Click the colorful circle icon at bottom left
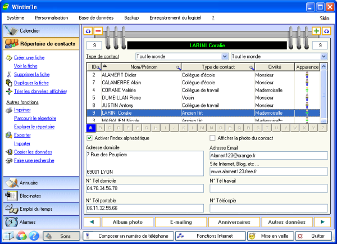This screenshot has width=337, height=244. tap(21, 236)
